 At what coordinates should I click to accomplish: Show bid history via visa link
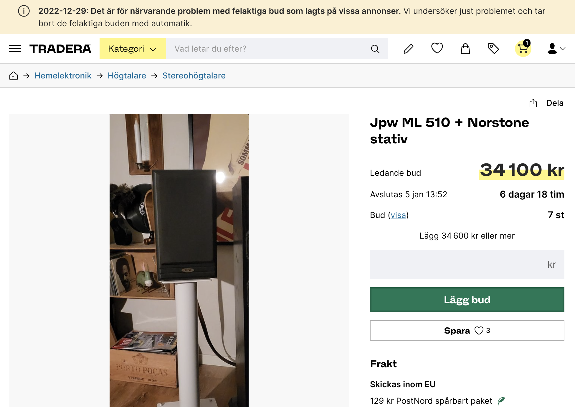coord(398,215)
